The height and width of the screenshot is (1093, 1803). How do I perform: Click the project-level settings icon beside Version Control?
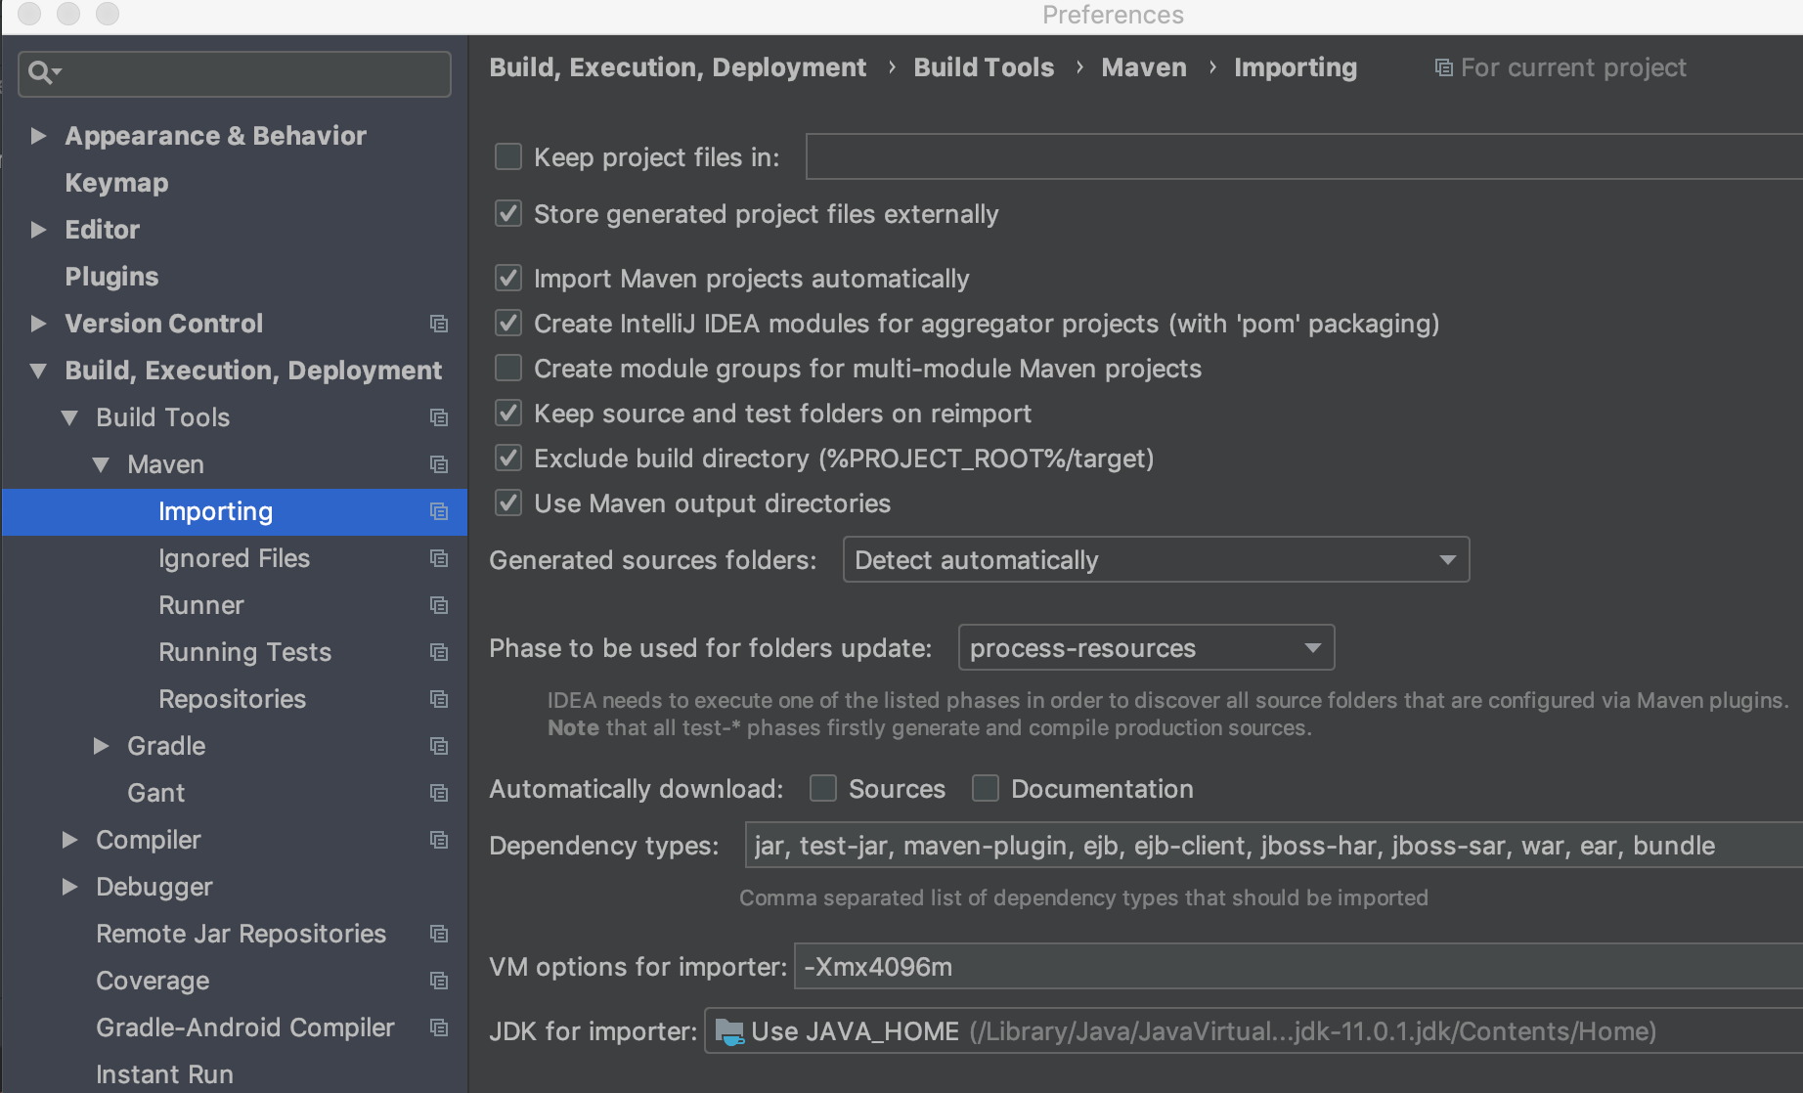(438, 324)
